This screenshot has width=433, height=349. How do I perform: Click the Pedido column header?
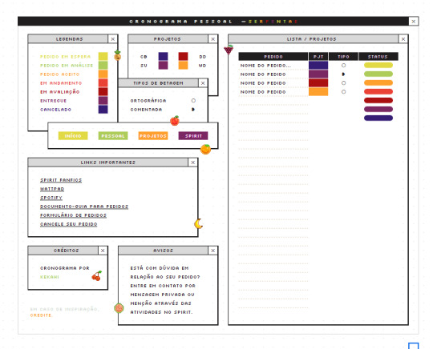pos(273,57)
